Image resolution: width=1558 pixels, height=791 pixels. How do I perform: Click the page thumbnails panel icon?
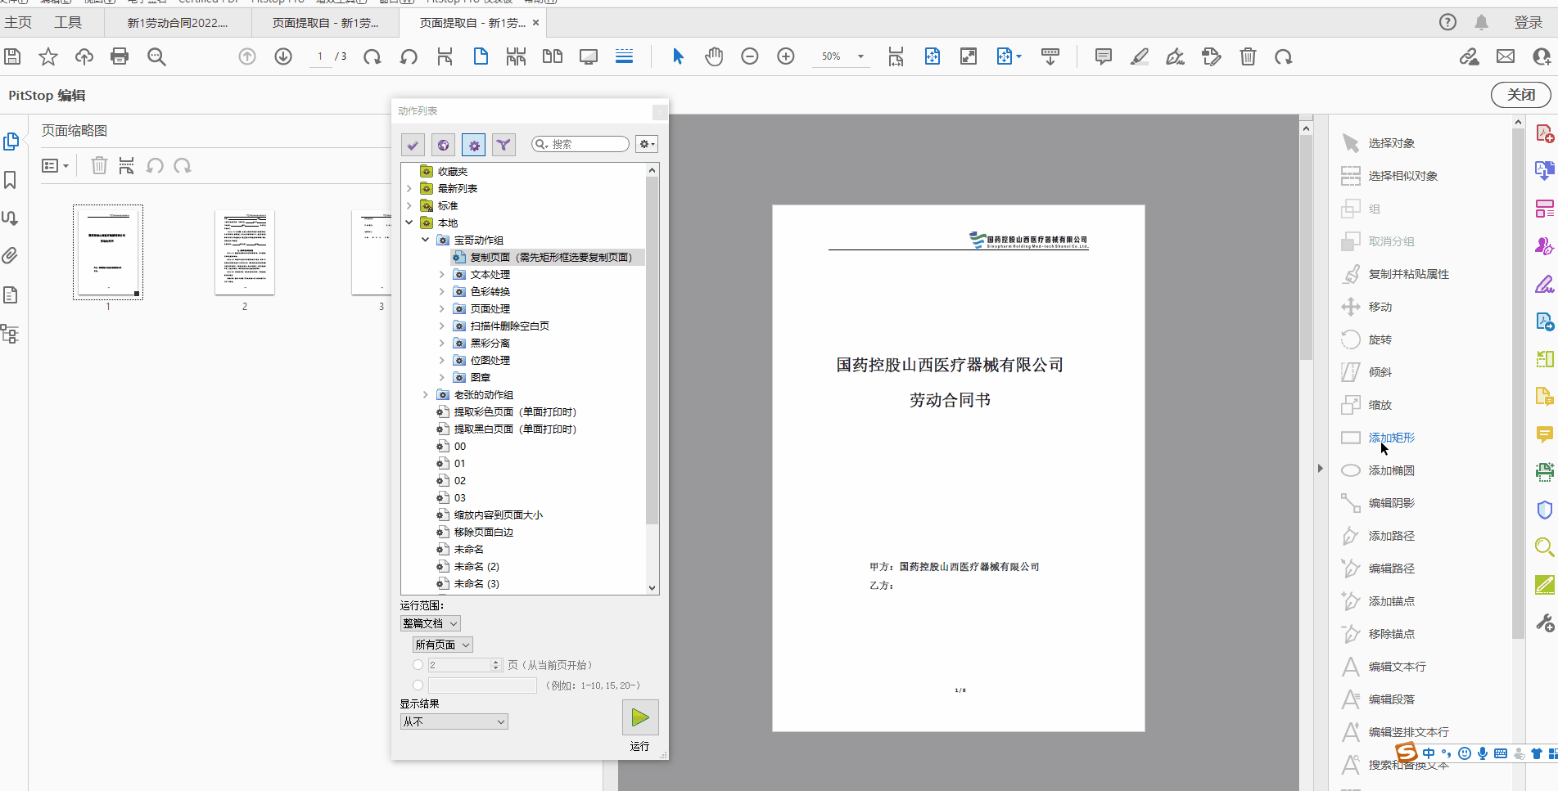click(11, 141)
